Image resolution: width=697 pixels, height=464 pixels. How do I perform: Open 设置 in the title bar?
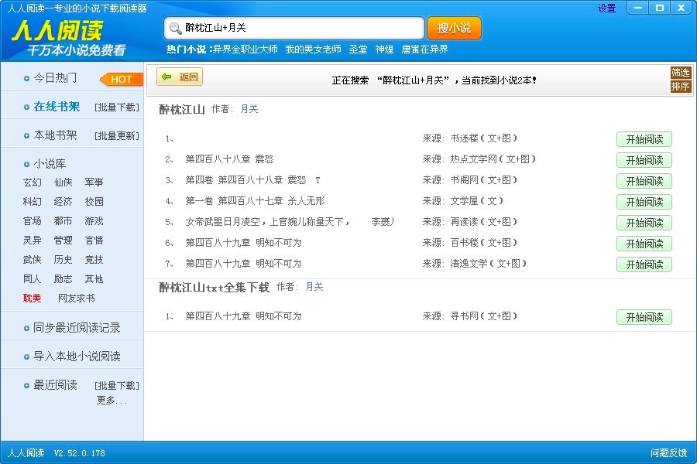pyautogui.click(x=606, y=9)
